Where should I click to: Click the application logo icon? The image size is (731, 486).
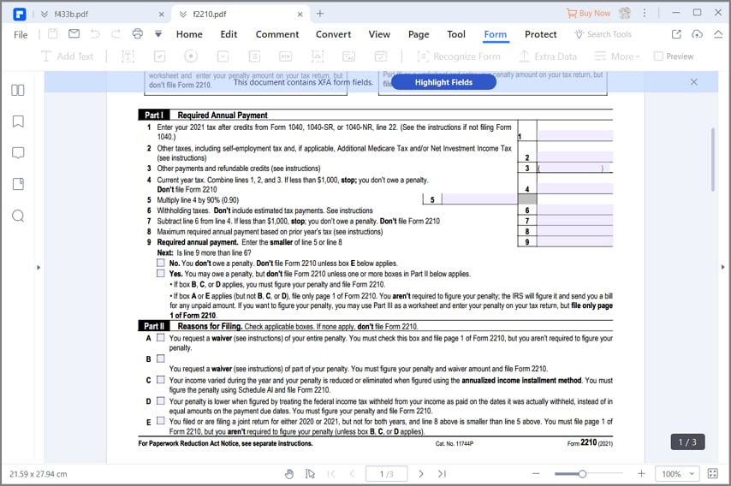point(20,14)
